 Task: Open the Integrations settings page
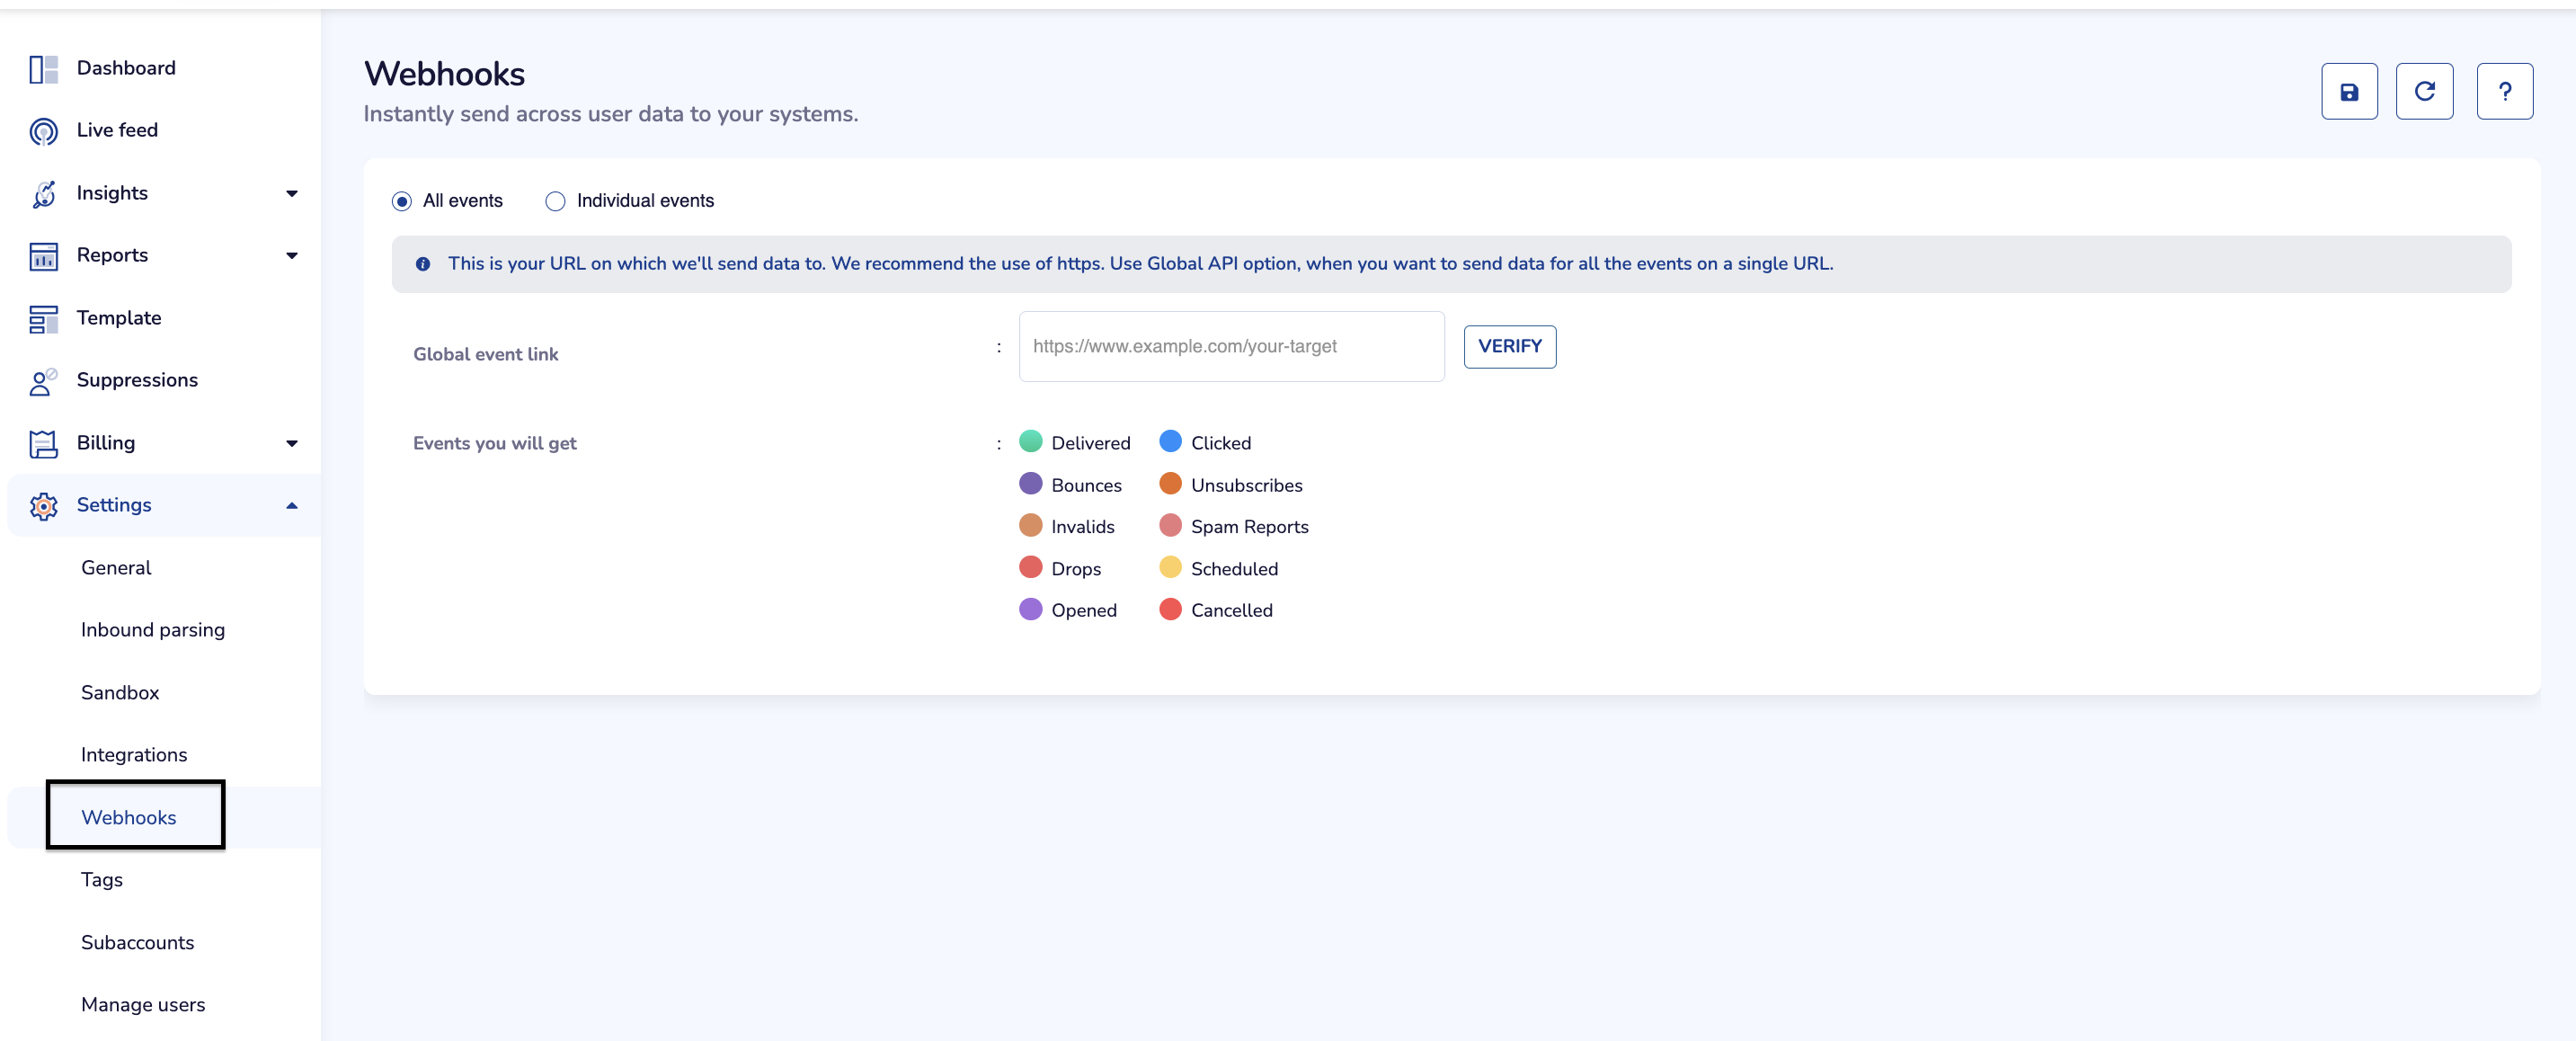[134, 755]
